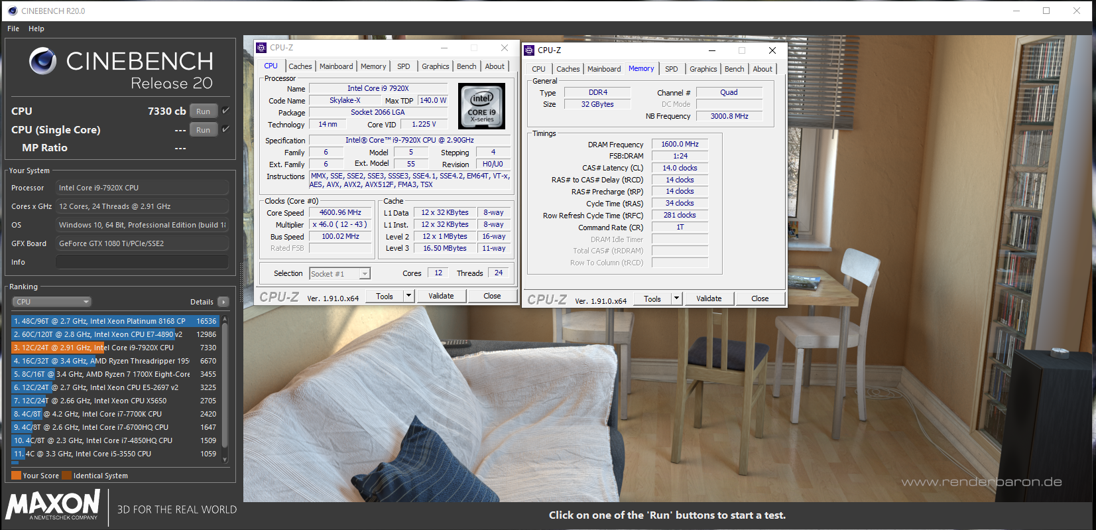The image size is (1096, 530).
Task: Select Ryzen 7 1700X ranking row
Action: point(115,374)
